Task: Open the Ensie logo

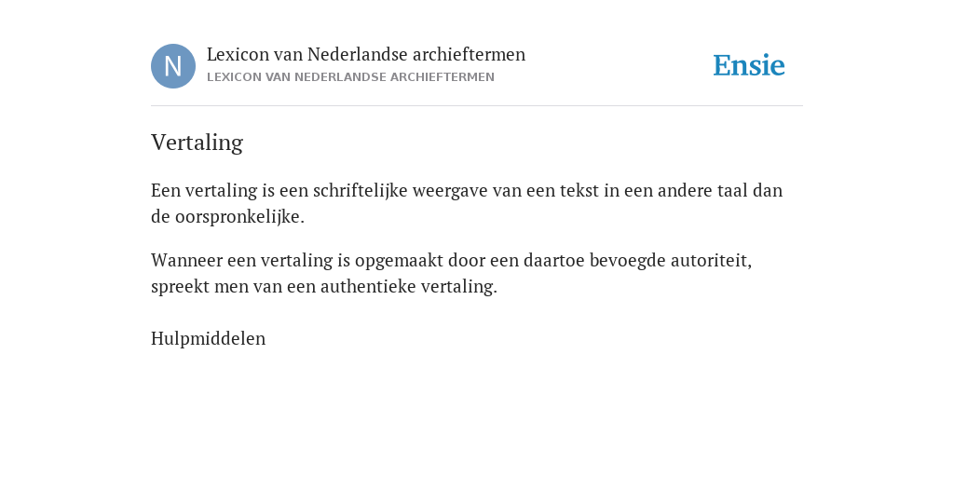Action: (749, 65)
